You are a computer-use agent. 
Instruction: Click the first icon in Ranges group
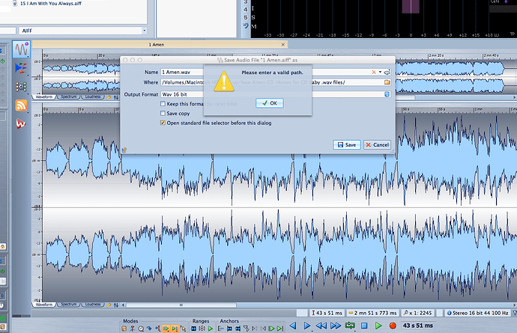(194, 329)
